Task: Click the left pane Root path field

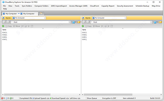Action: (40, 22)
